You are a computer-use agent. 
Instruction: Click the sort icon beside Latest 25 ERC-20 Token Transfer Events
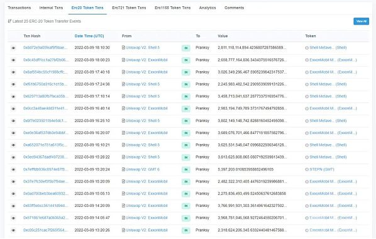9,21
